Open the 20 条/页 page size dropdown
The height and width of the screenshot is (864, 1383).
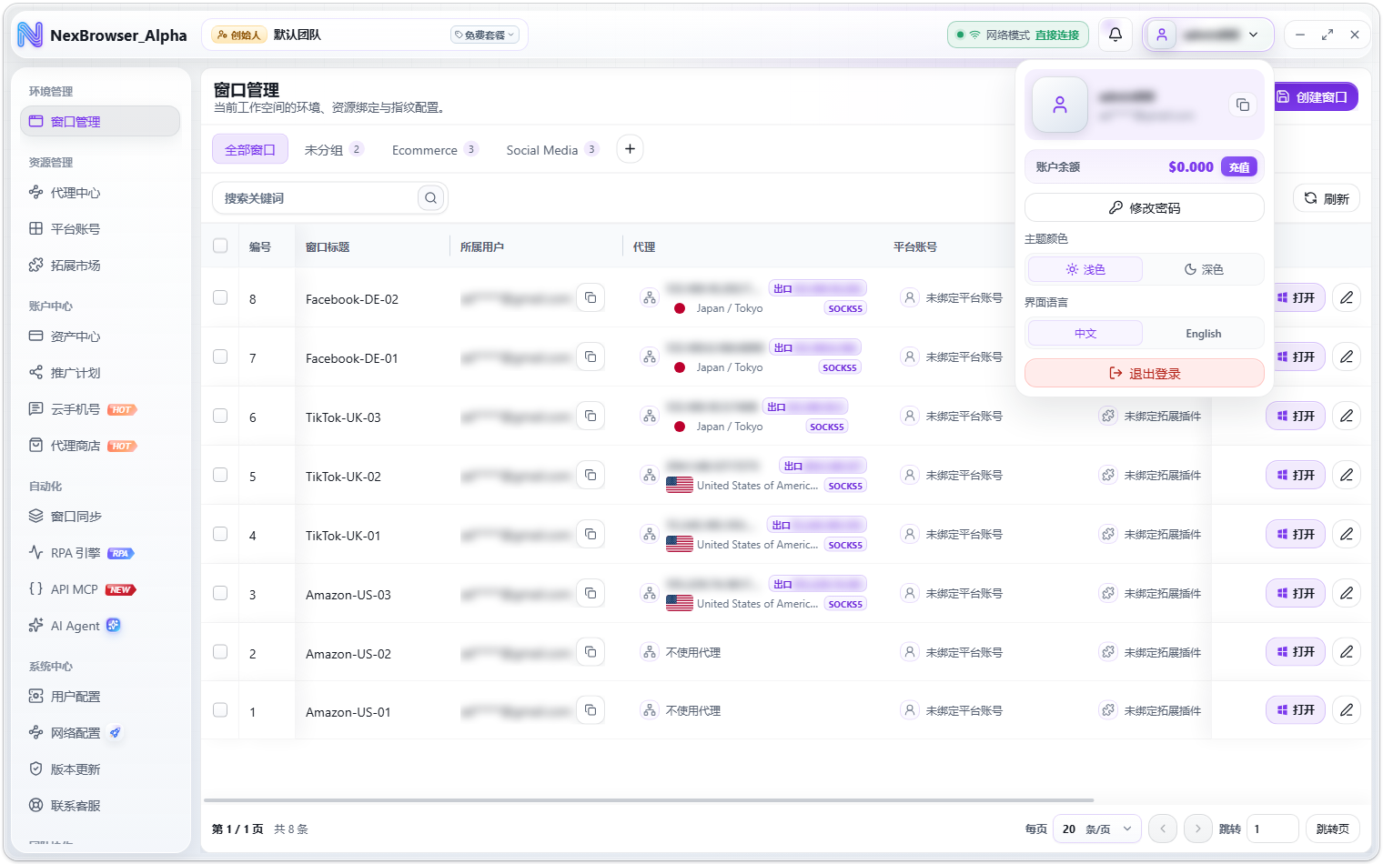1096,829
